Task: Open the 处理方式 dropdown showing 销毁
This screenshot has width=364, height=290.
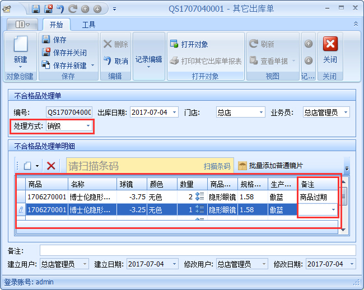Action: tap(88, 127)
